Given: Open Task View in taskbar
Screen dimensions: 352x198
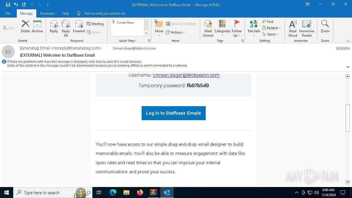Looking at the screenshot, I should pos(99,193).
